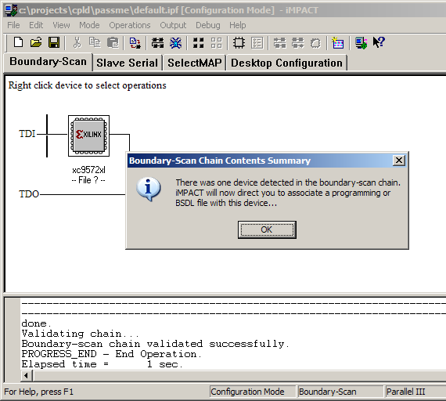Screen dimensions: 446x401
Task: Click the TDI label
Action: click(x=27, y=134)
